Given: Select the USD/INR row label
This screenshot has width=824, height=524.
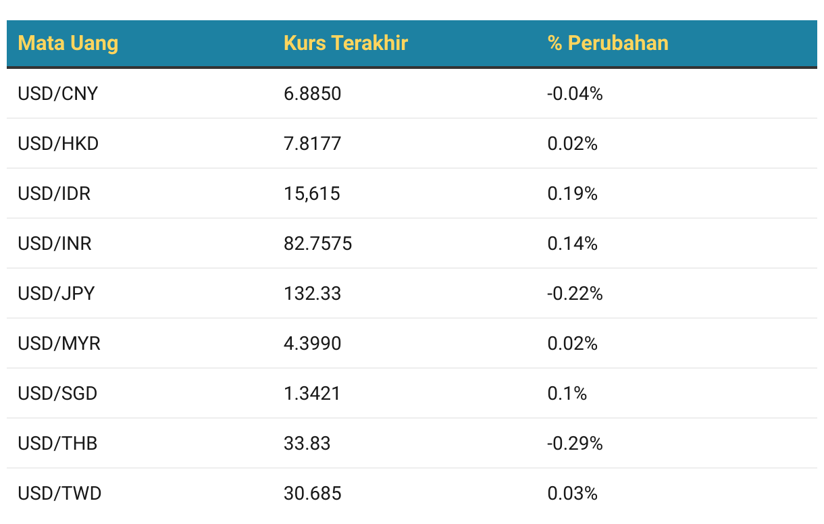Looking at the screenshot, I should (x=55, y=244).
